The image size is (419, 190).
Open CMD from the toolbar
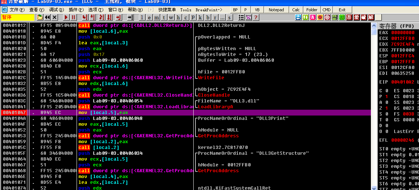(x=326, y=10)
